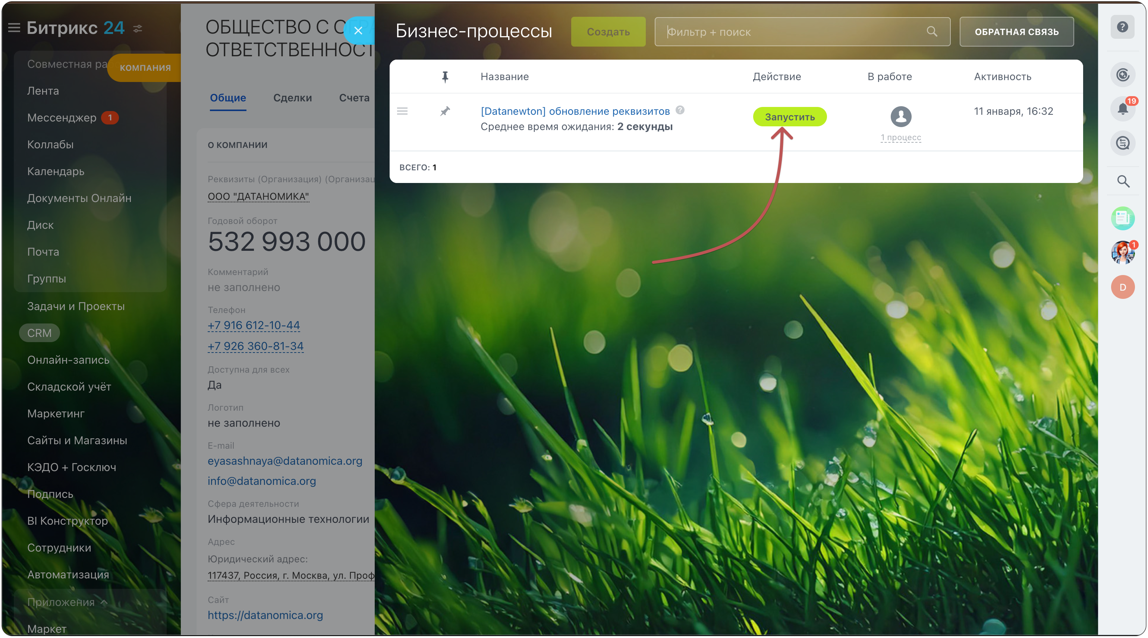Screen dimensions: 1148x638
Task: Open the 1 процесс dropdown link
Action: click(x=901, y=138)
